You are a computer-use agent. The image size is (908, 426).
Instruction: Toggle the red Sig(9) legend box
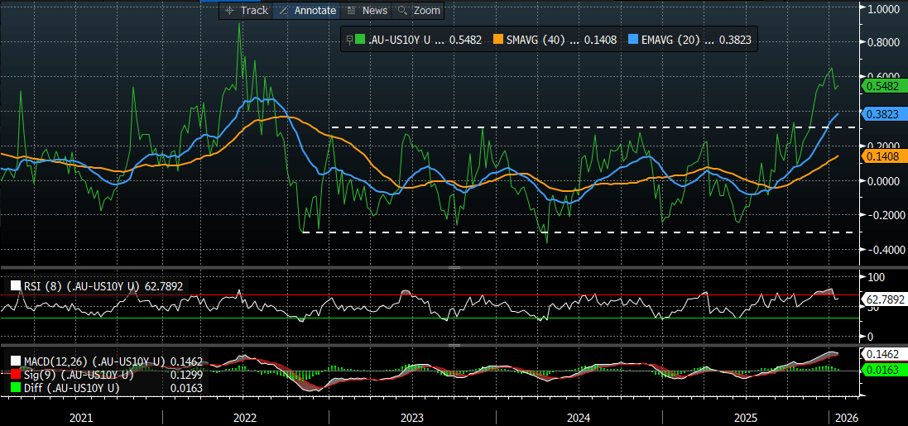(16, 375)
